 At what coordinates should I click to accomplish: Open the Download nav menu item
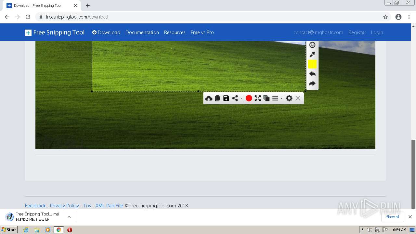point(106,32)
